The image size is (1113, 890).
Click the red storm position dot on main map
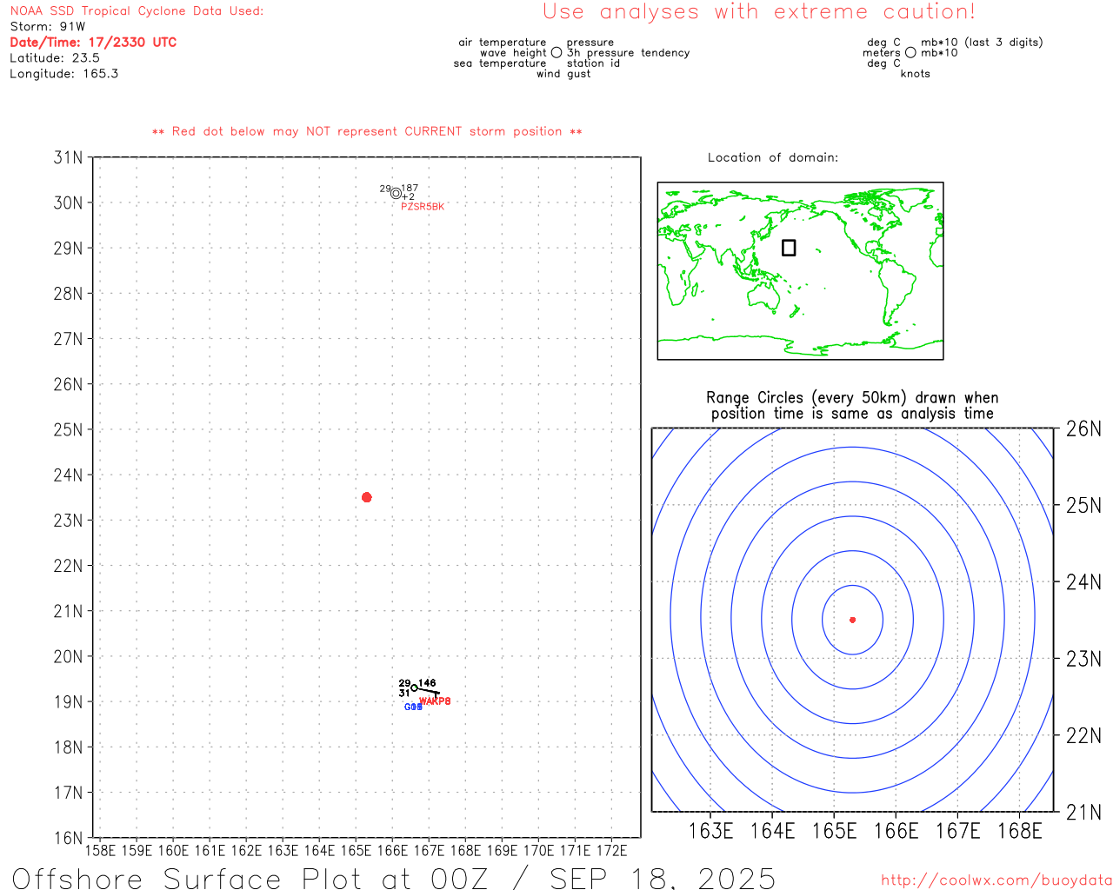coord(366,497)
